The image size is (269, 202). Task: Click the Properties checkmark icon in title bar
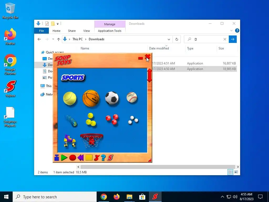[47, 24]
